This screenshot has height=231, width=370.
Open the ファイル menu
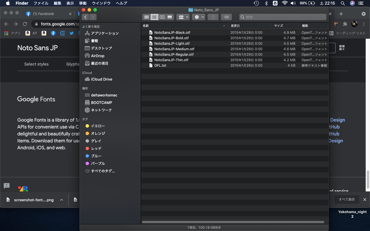(x=41, y=3)
